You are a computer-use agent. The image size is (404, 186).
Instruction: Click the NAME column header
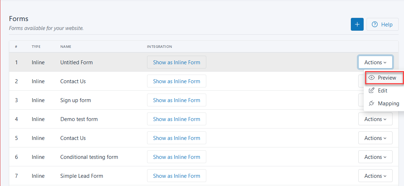(66, 47)
